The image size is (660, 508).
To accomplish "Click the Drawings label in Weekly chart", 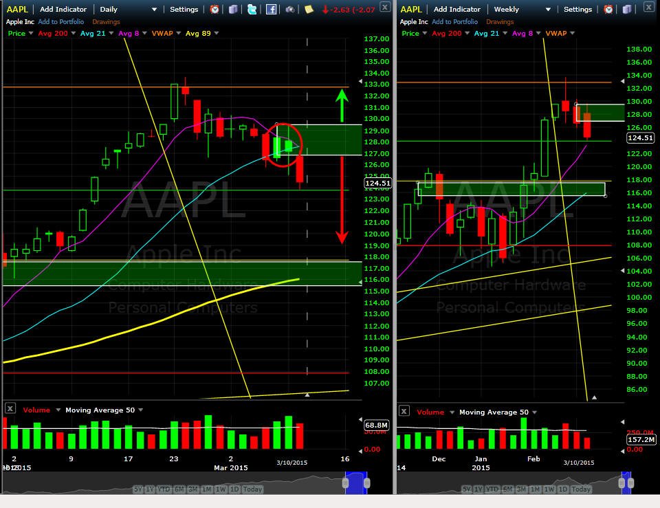I will tap(500, 21).
